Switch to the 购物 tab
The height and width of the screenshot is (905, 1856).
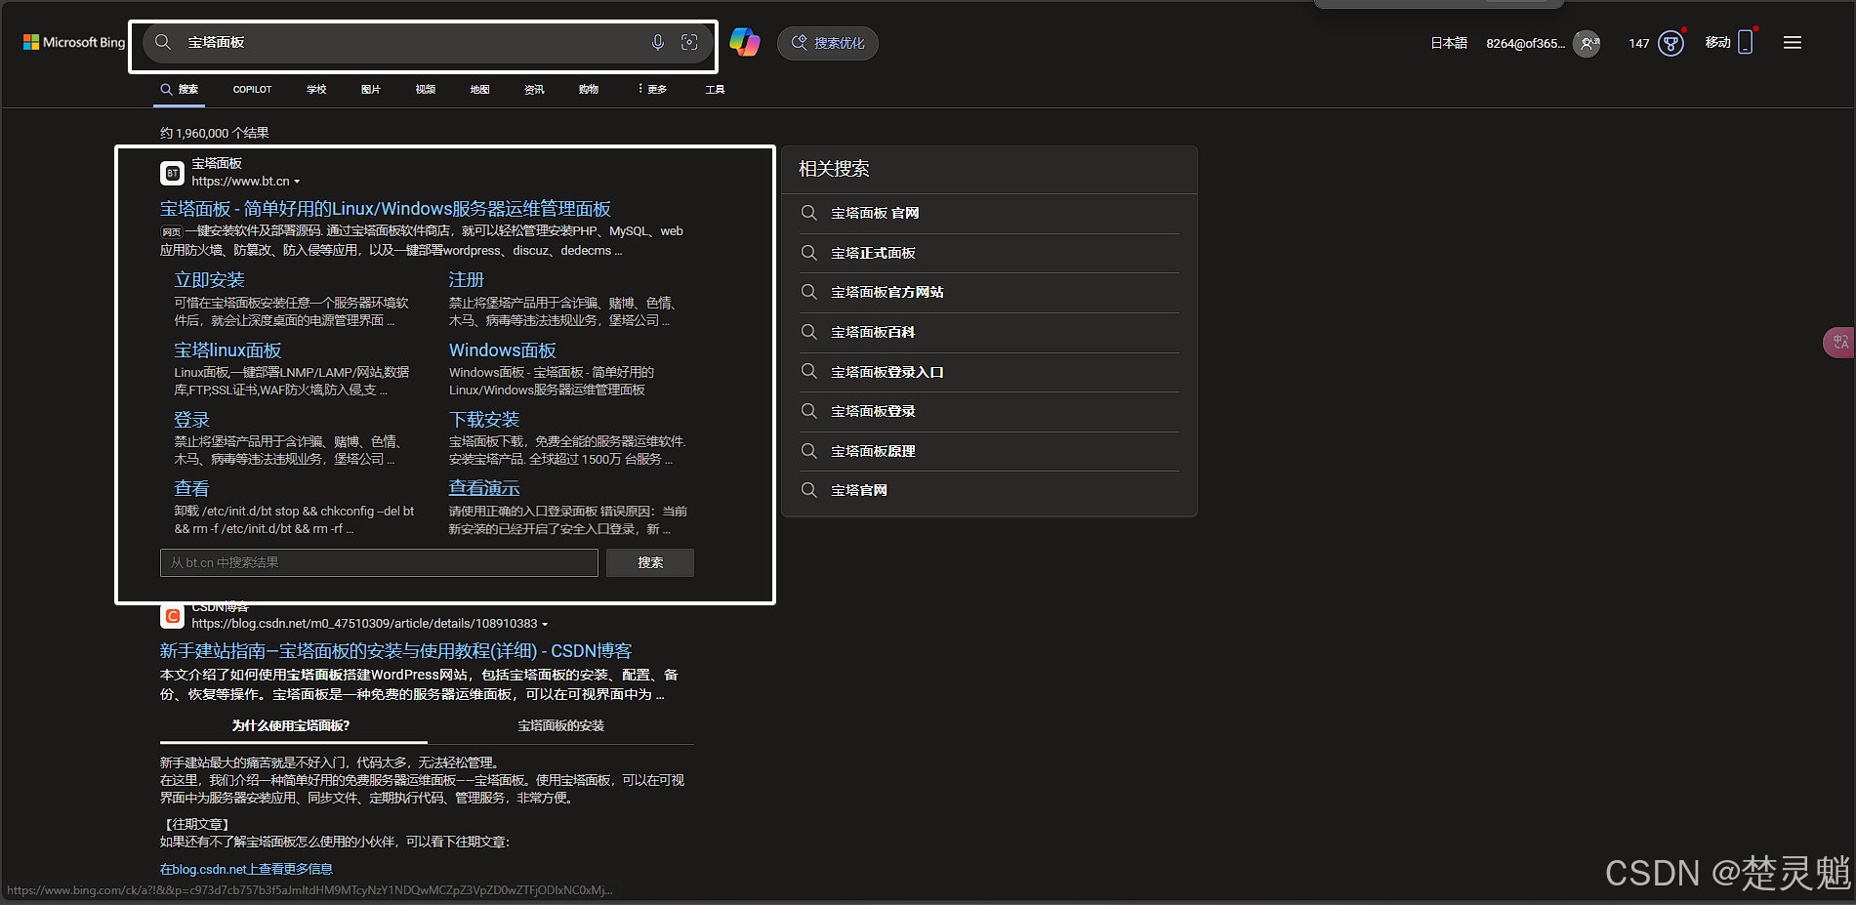(x=589, y=89)
